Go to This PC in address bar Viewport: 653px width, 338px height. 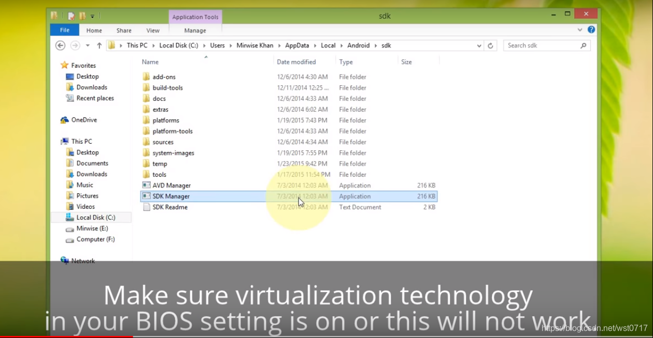(x=137, y=45)
